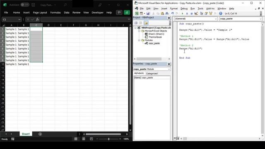The width and height of the screenshot is (265, 149).
Task: Undo the last edit in VBA editor
Action: (x=172, y=13)
